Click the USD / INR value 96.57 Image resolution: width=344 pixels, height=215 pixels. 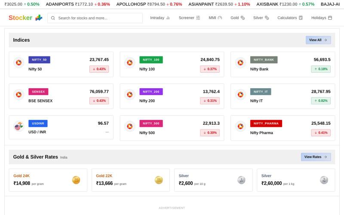tap(103, 123)
